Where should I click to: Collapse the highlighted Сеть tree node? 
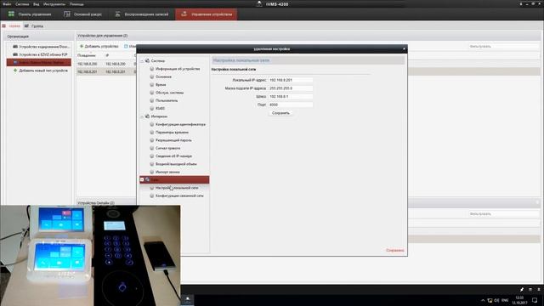[x=142, y=179]
